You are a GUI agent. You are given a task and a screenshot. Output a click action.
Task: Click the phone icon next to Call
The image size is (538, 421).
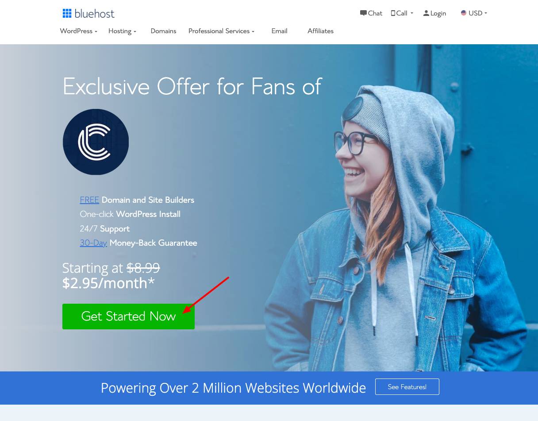[393, 13]
